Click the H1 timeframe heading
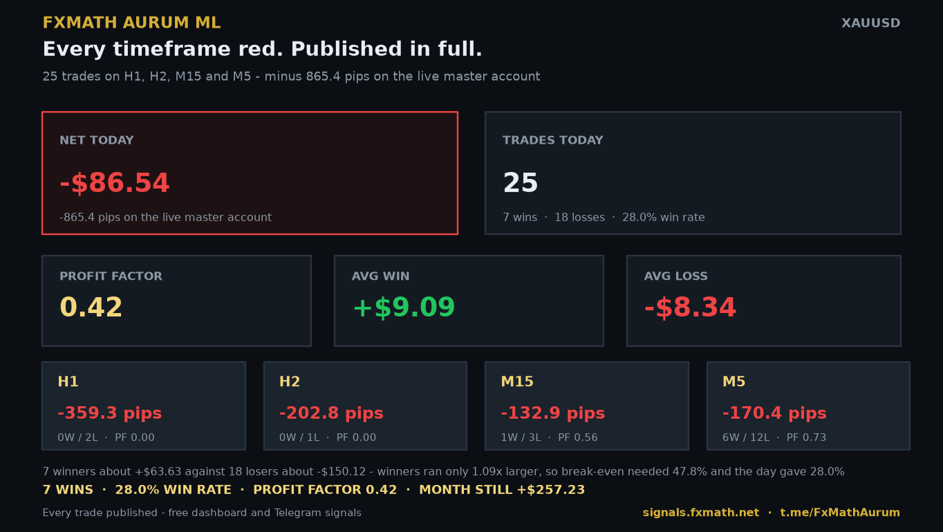943x532 pixels. 68,382
